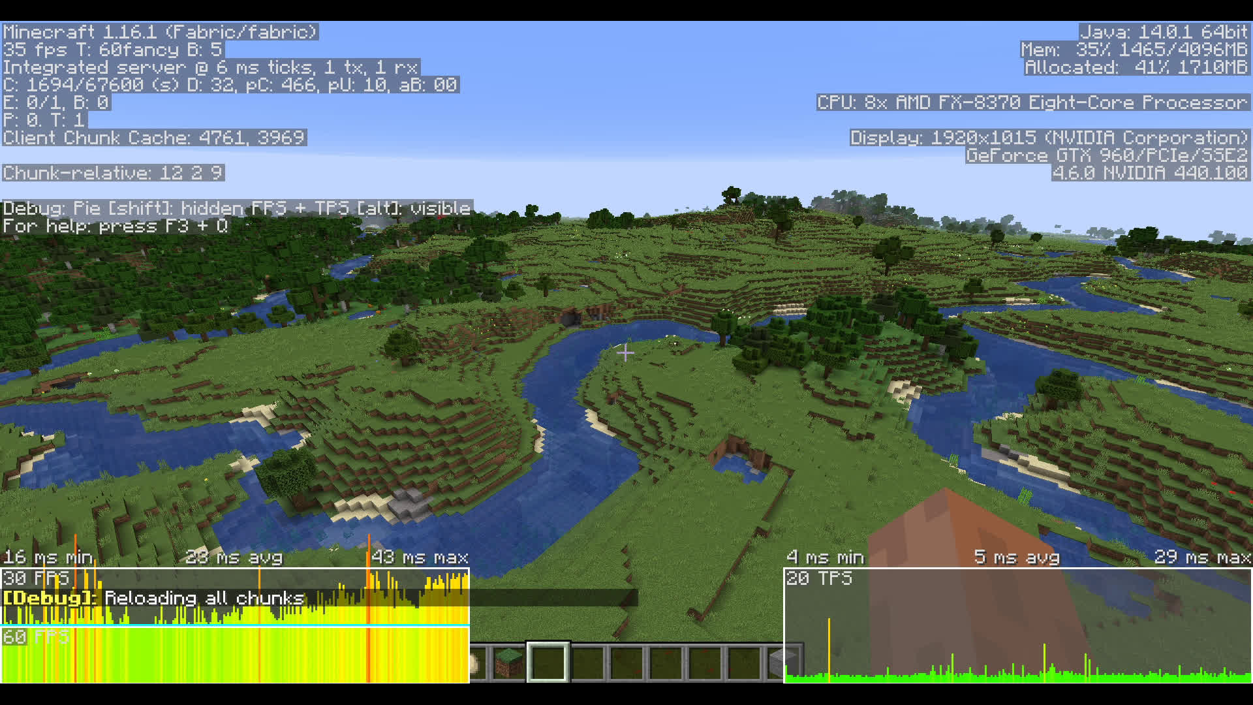The image size is (1253, 705).
Task: Click the '20 TPS' label on tick graph
Action: click(x=819, y=578)
